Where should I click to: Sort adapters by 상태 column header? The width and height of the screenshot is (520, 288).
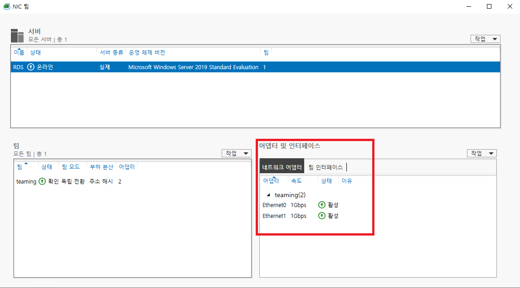tap(326, 181)
